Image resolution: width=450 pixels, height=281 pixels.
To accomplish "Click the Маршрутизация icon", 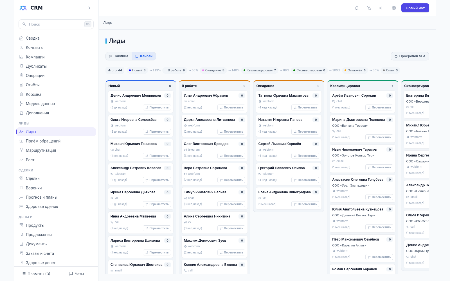I will [21, 150].
